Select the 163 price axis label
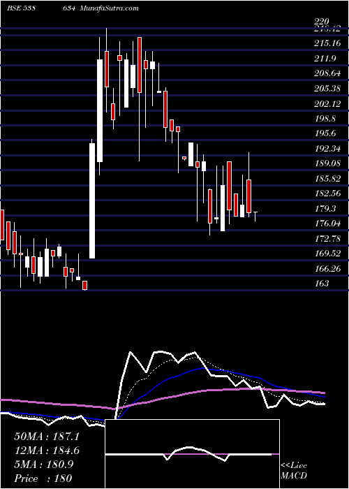The image size is (349, 489). click(321, 283)
